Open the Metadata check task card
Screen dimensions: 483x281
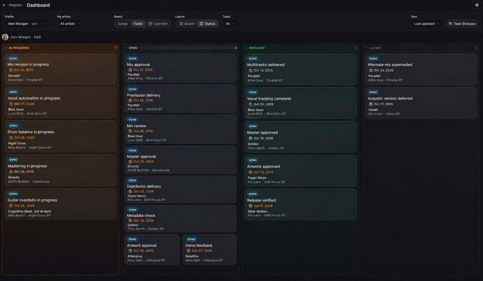click(x=180, y=219)
